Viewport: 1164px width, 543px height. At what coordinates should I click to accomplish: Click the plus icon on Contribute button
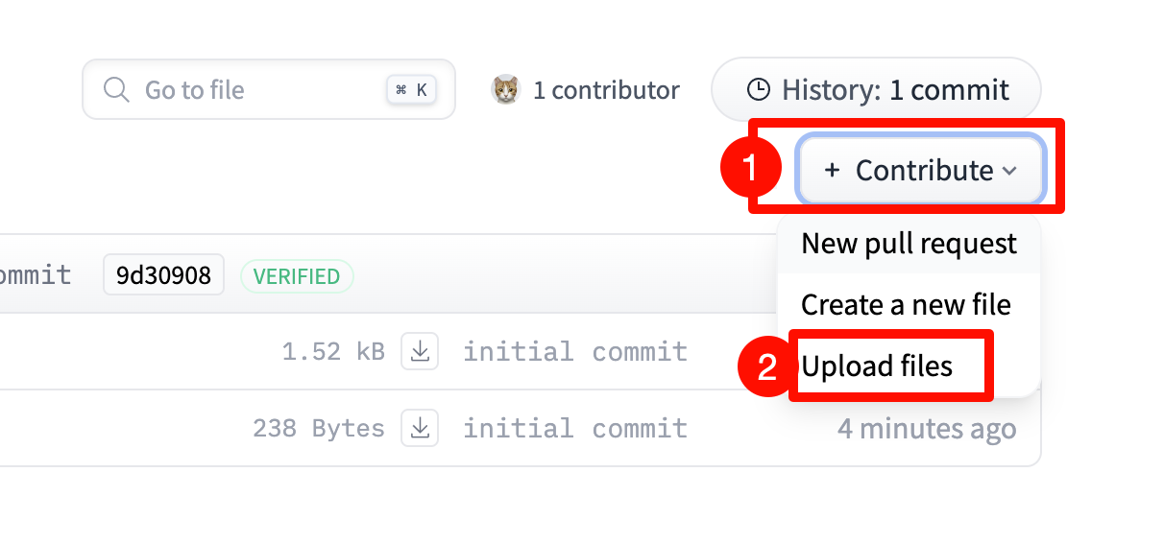pyautogui.click(x=832, y=171)
